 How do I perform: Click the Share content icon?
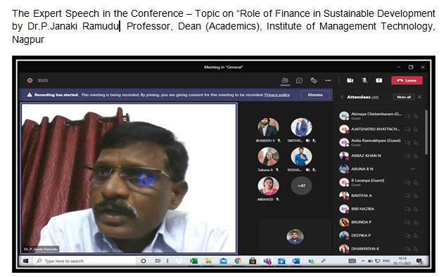point(379,80)
